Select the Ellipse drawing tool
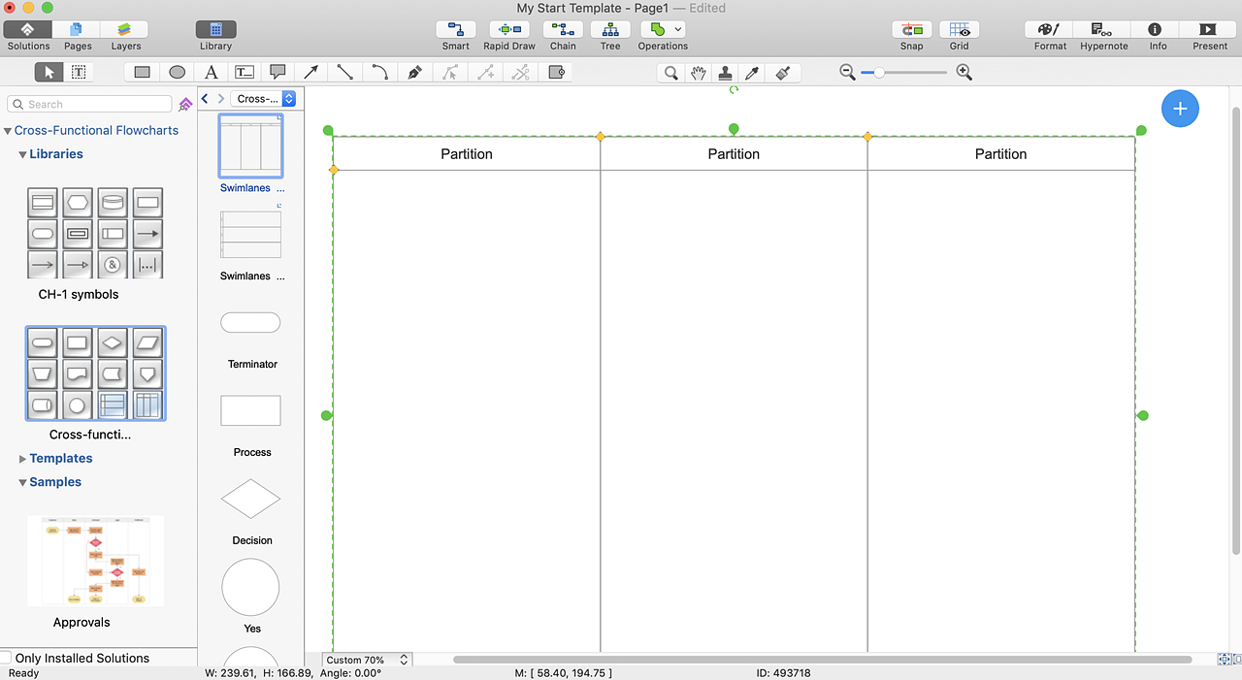This screenshot has width=1242, height=680. [177, 72]
